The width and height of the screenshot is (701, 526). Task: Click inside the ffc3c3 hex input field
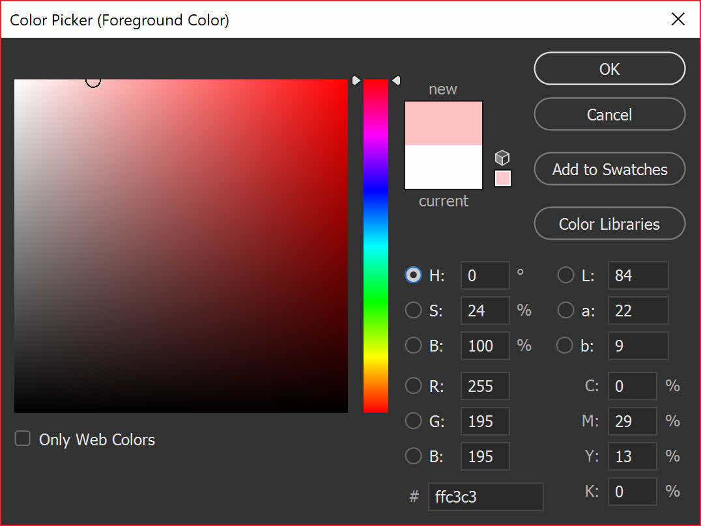click(485, 496)
